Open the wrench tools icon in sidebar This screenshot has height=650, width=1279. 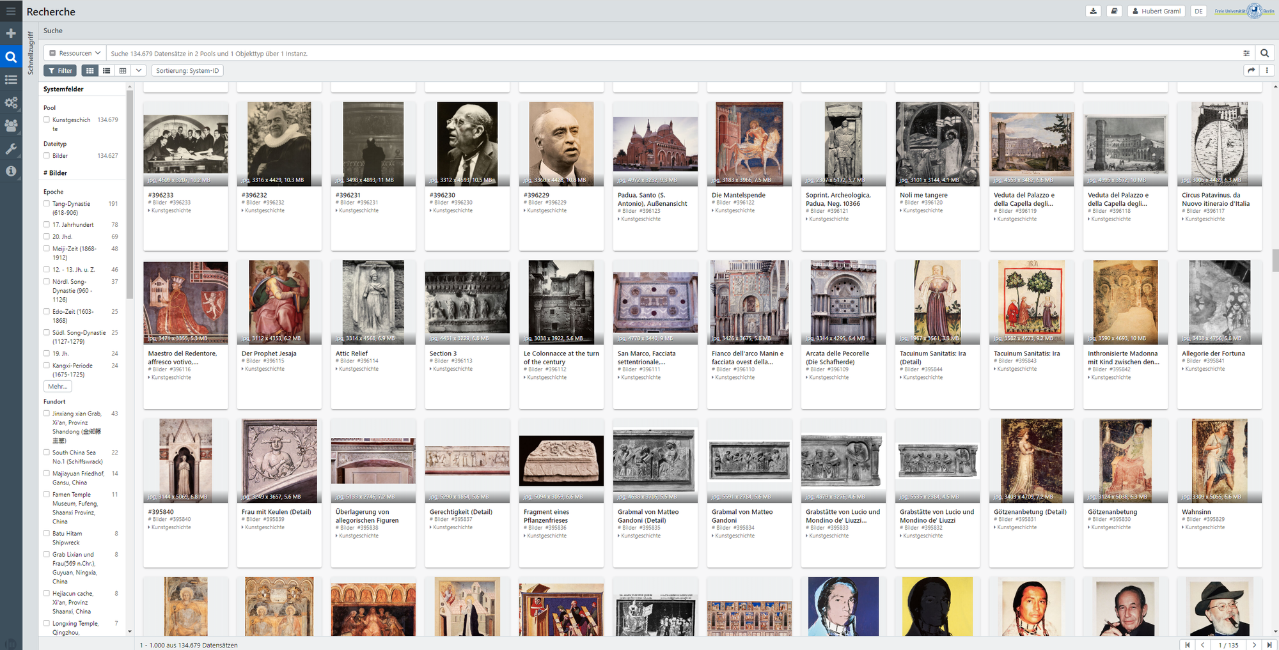click(11, 149)
